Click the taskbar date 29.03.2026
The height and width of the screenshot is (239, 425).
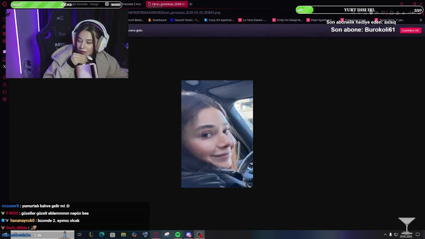[x=406, y=236]
